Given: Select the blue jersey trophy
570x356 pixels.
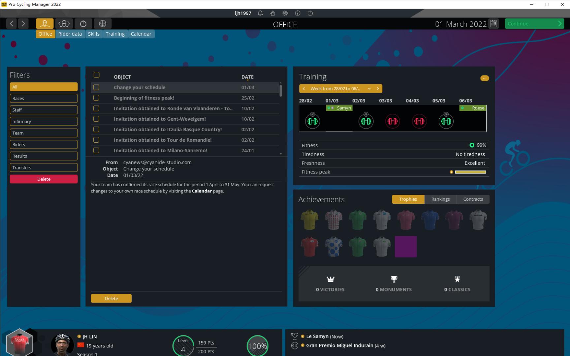Looking at the screenshot, I should (x=430, y=220).
